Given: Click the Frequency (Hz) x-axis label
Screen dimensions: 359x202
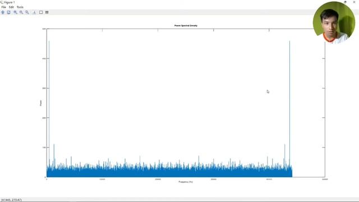Looking at the screenshot, I should pos(186,182).
